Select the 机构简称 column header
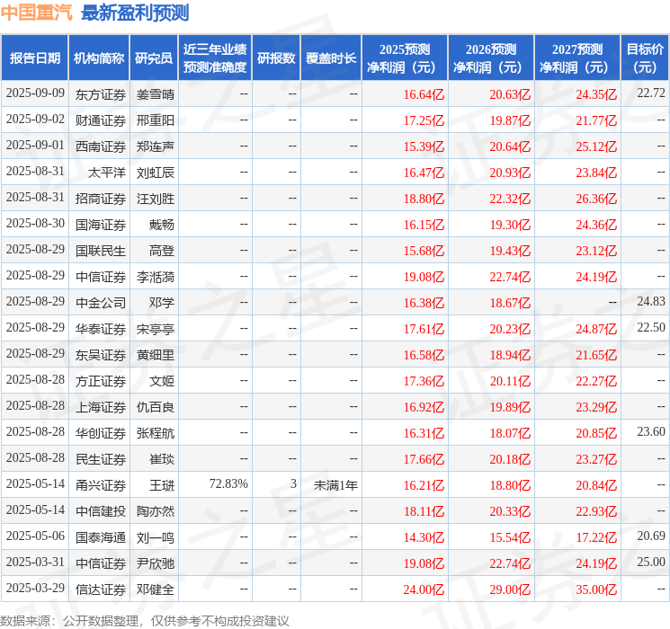 [x=99, y=58]
